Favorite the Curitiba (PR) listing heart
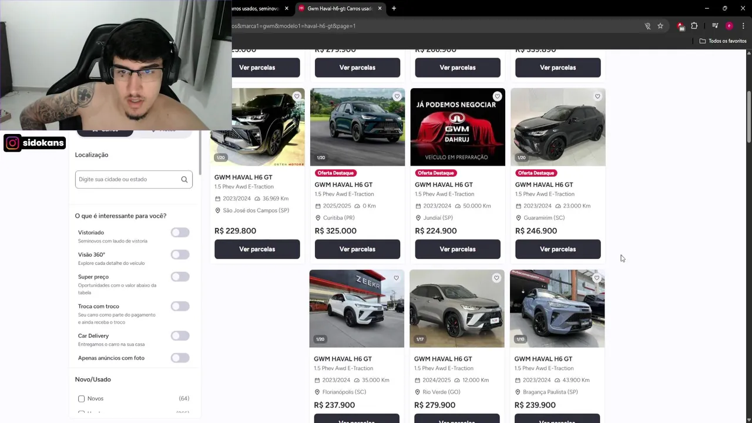Screen dimensions: 752x423 point(397,96)
